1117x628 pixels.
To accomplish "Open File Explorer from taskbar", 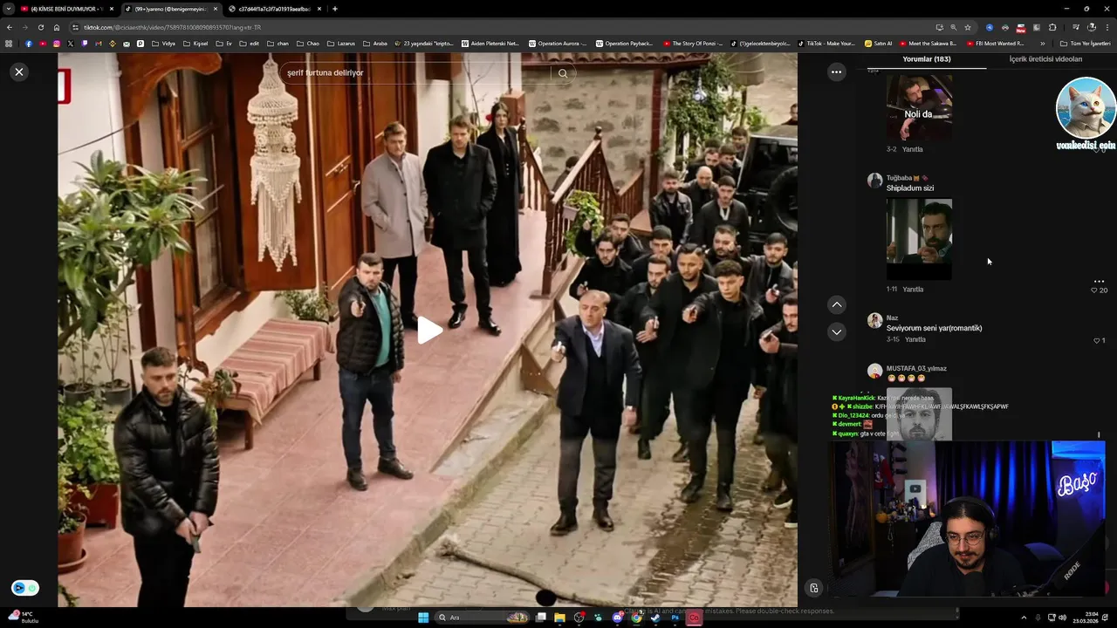I will tap(559, 618).
